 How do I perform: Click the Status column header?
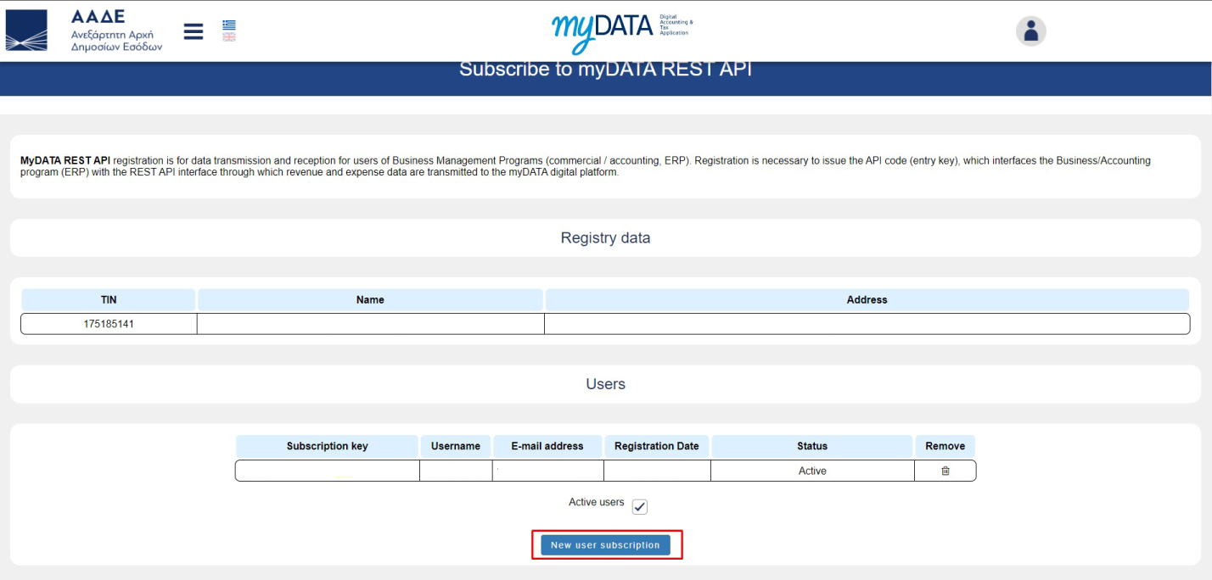(812, 446)
